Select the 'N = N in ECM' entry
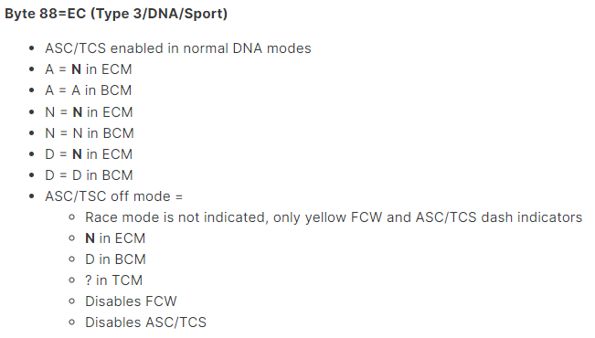Screen dimensions: 595x338 (89, 112)
